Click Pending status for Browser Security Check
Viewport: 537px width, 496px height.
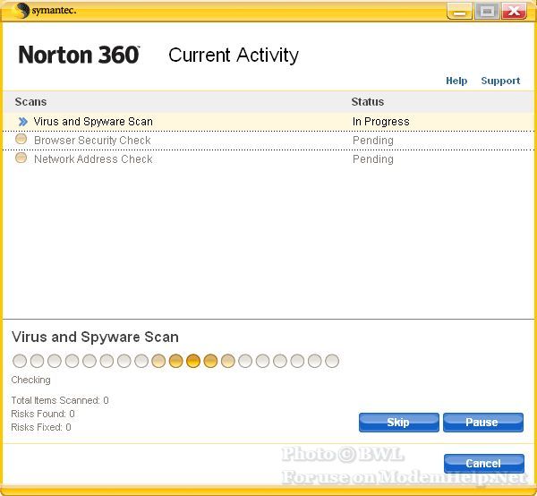pos(373,141)
